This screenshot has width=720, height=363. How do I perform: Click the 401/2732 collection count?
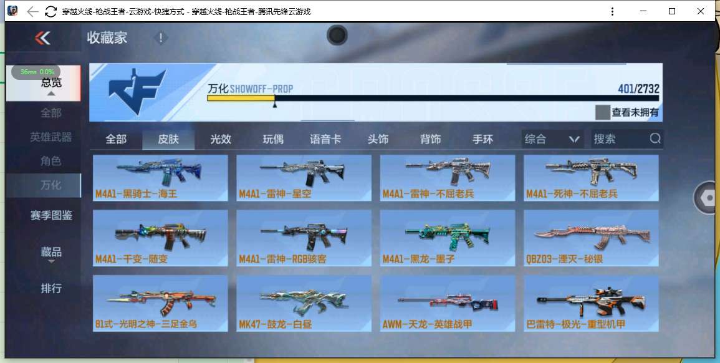tap(638, 88)
